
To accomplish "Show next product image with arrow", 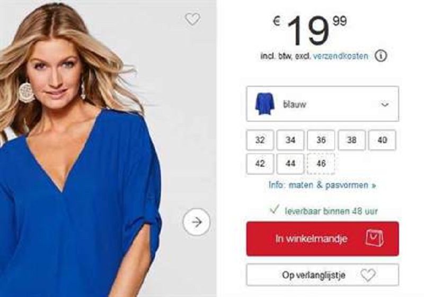I will point(196,222).
